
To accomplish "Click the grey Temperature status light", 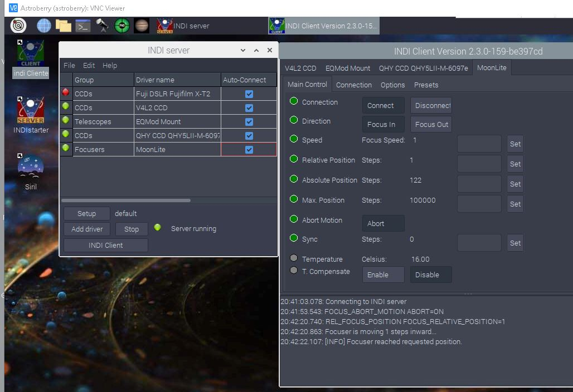I will tap(294, 258).
